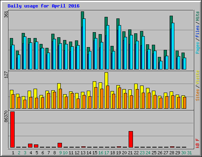
Task: Select day 5 on the x-axis
Action: [37, 153]
